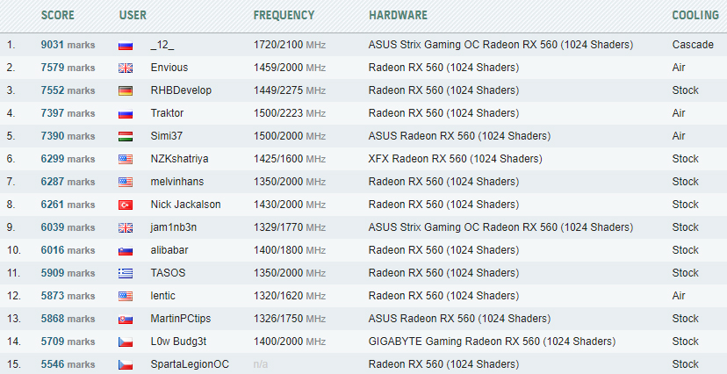
Task: Click the Turkish flag beside Nick Jackalson
Action: click(126, 205)
